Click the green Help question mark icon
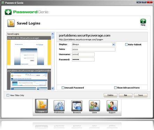154x130 pixels. (143, 21)
